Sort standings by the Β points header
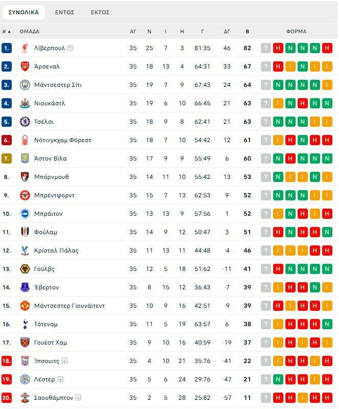 [248, 31]
